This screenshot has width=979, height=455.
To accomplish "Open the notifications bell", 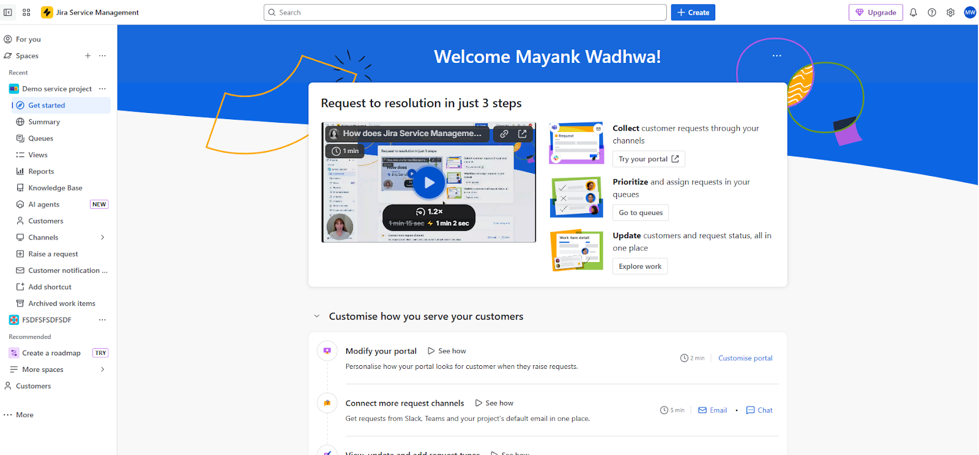I will coord(913,12).
